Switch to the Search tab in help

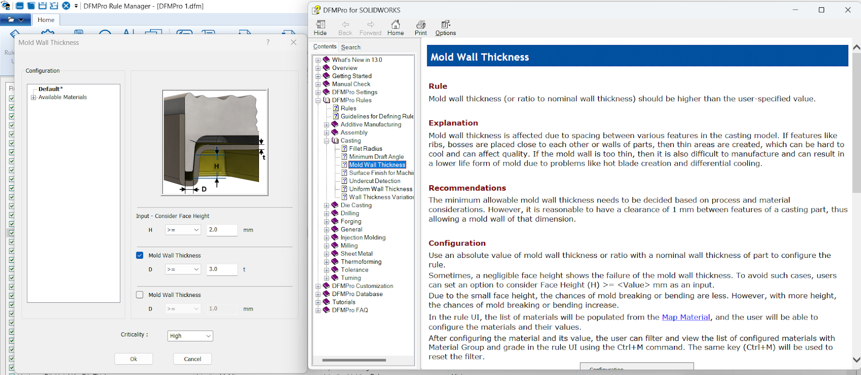coord(350,47)
